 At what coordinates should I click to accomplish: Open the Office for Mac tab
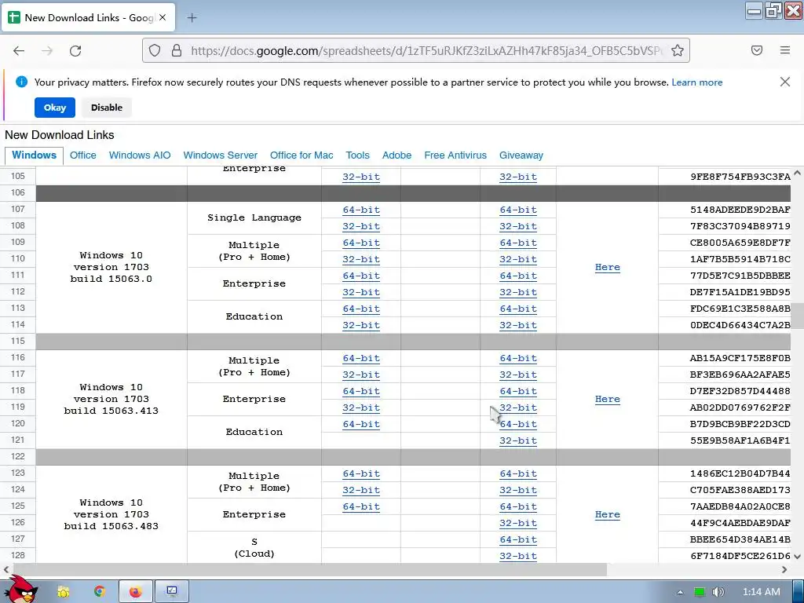[301, 155]
